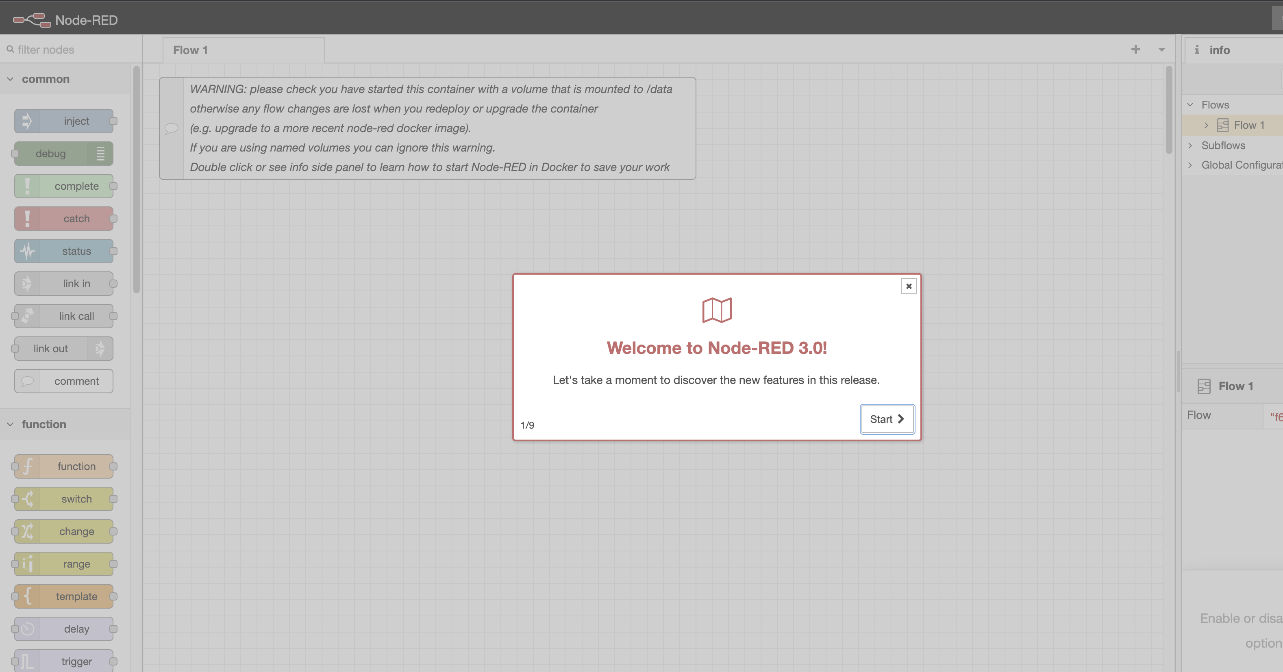The width and height of the screenshot is (1283, 672).
Task: Click the delay node icon
Action: tap(27, 629)
